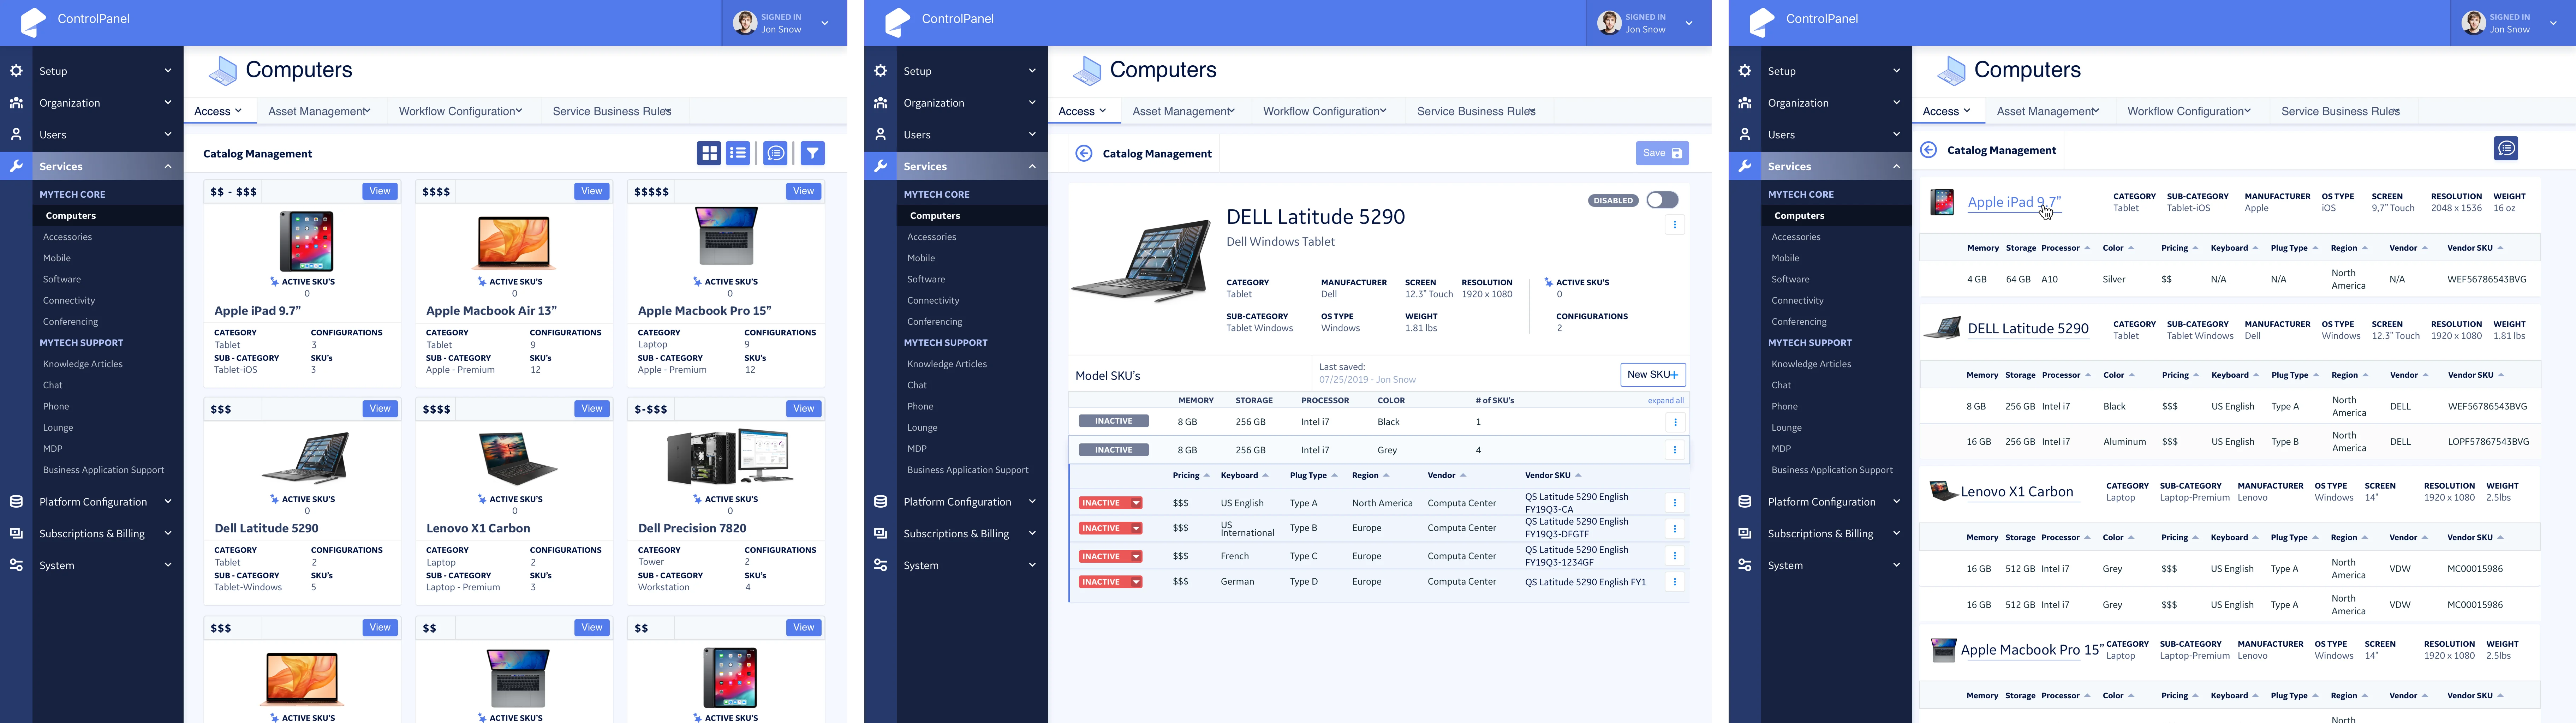Open the Inactive status dropdown on the German row
The width and height of the screenshot is (2576, 723).
(1136, 582)
